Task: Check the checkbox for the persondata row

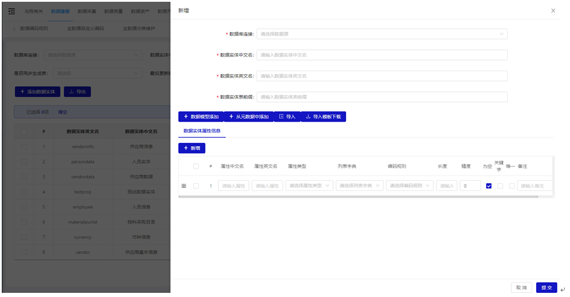Action: coord(24,162)
